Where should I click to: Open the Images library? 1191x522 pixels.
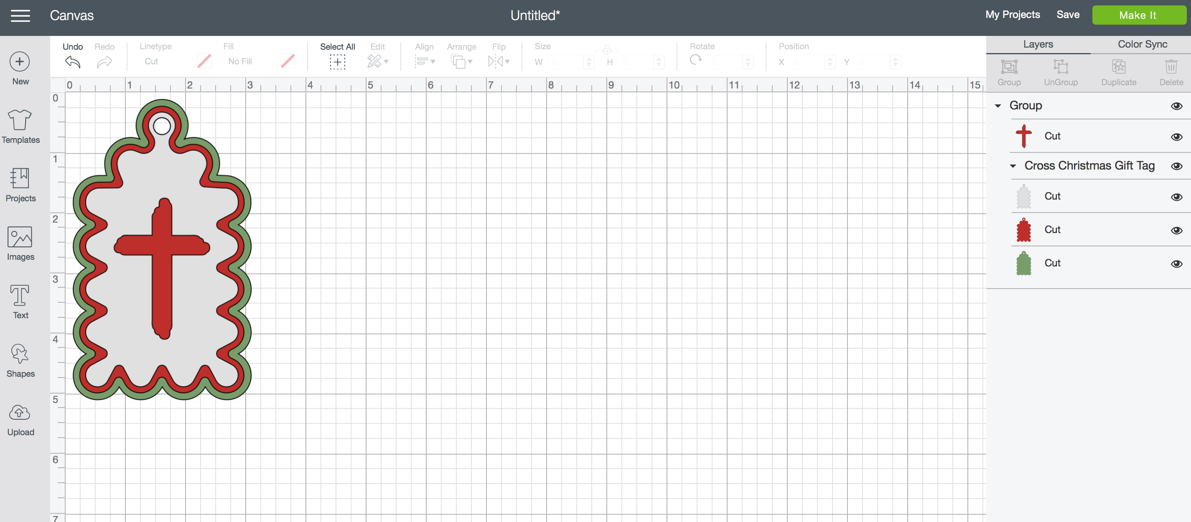pos(20,243)
